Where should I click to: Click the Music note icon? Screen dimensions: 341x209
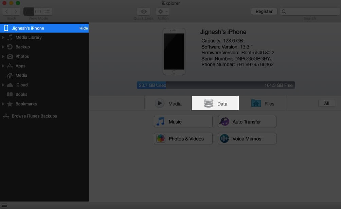click(x=161, y=121)
